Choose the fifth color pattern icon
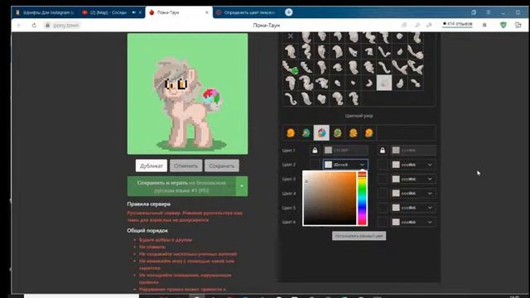This screenshot has height=298, width=530. tap(353, 132)
